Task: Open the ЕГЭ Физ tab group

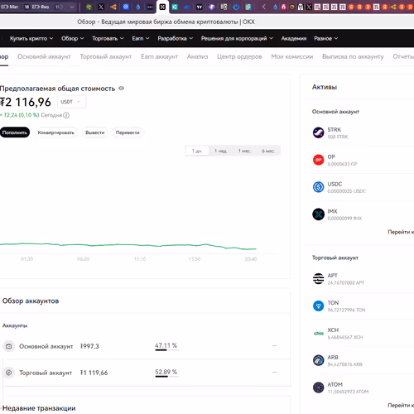Action: pyautogui.click(x=40, y=7)
